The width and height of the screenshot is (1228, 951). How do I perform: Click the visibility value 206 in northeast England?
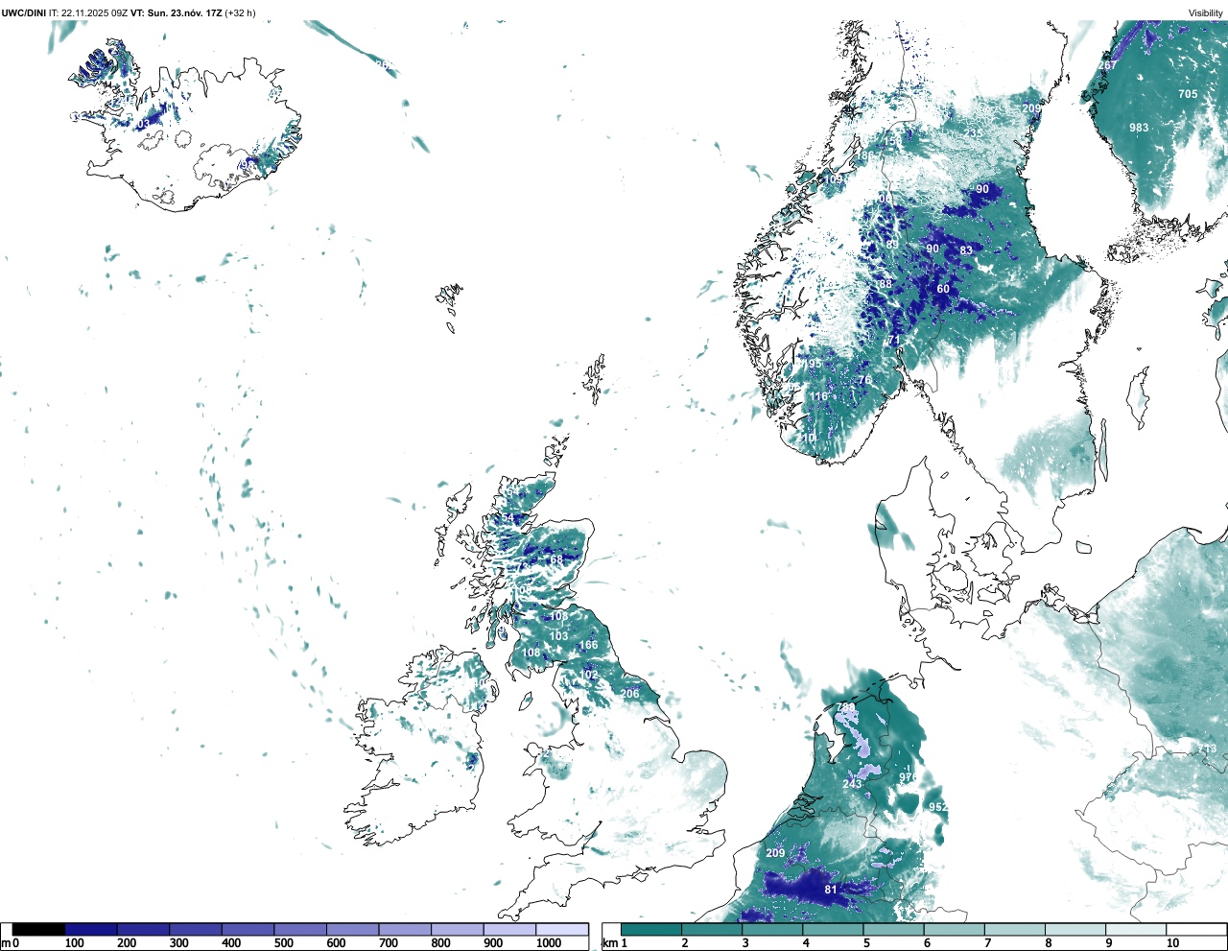point(629,694)
